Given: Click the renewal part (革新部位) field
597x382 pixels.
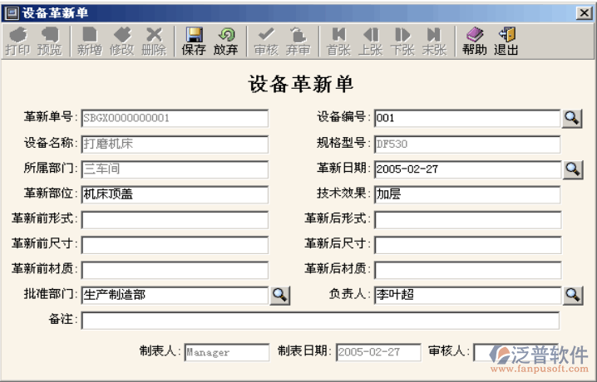Looking at the screenshot, I should point(175,195).
